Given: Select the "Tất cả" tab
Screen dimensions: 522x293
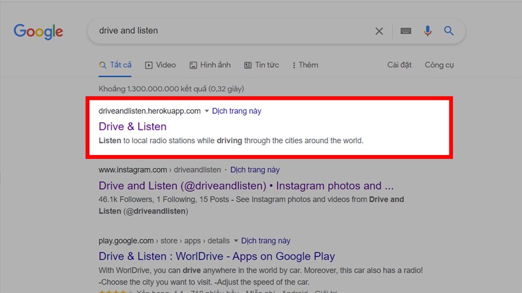Looking at the screenshot, I should (x=115, y=65).
